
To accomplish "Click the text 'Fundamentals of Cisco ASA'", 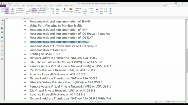I will [x=48, y=50].
